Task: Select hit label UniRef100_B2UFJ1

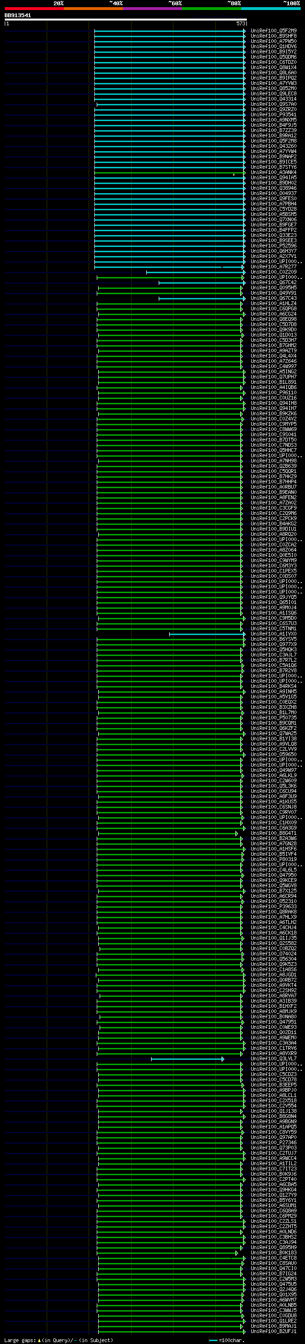Action: [273, 1332]
